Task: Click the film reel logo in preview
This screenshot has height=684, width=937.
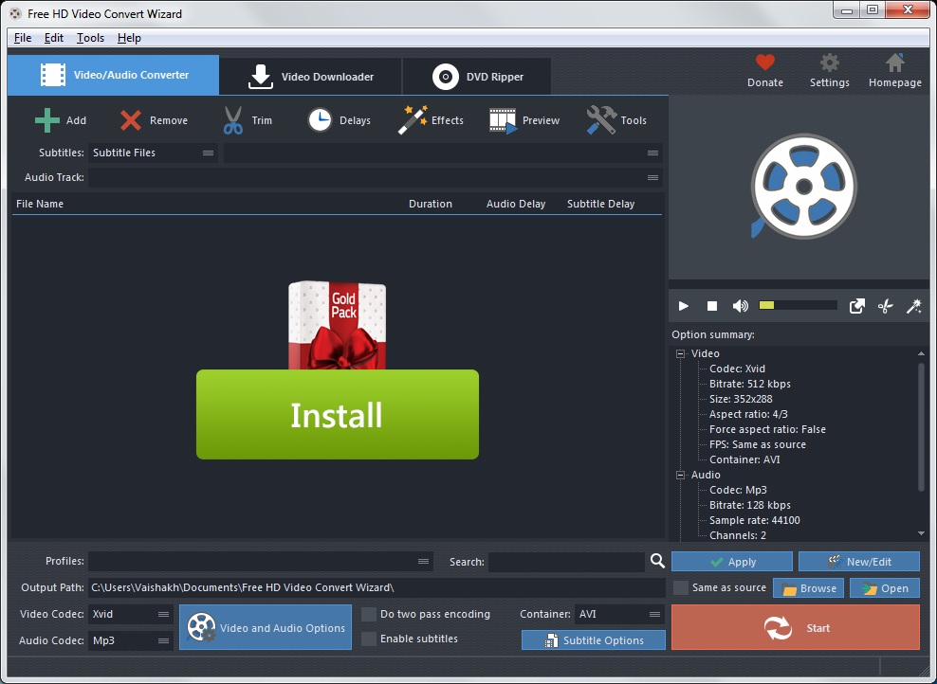Action: [803, 187]
